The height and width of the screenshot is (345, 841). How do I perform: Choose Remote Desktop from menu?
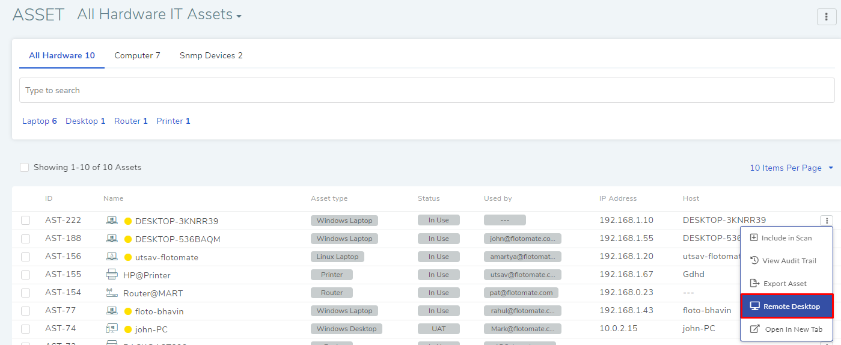click(x=786, y=307)
